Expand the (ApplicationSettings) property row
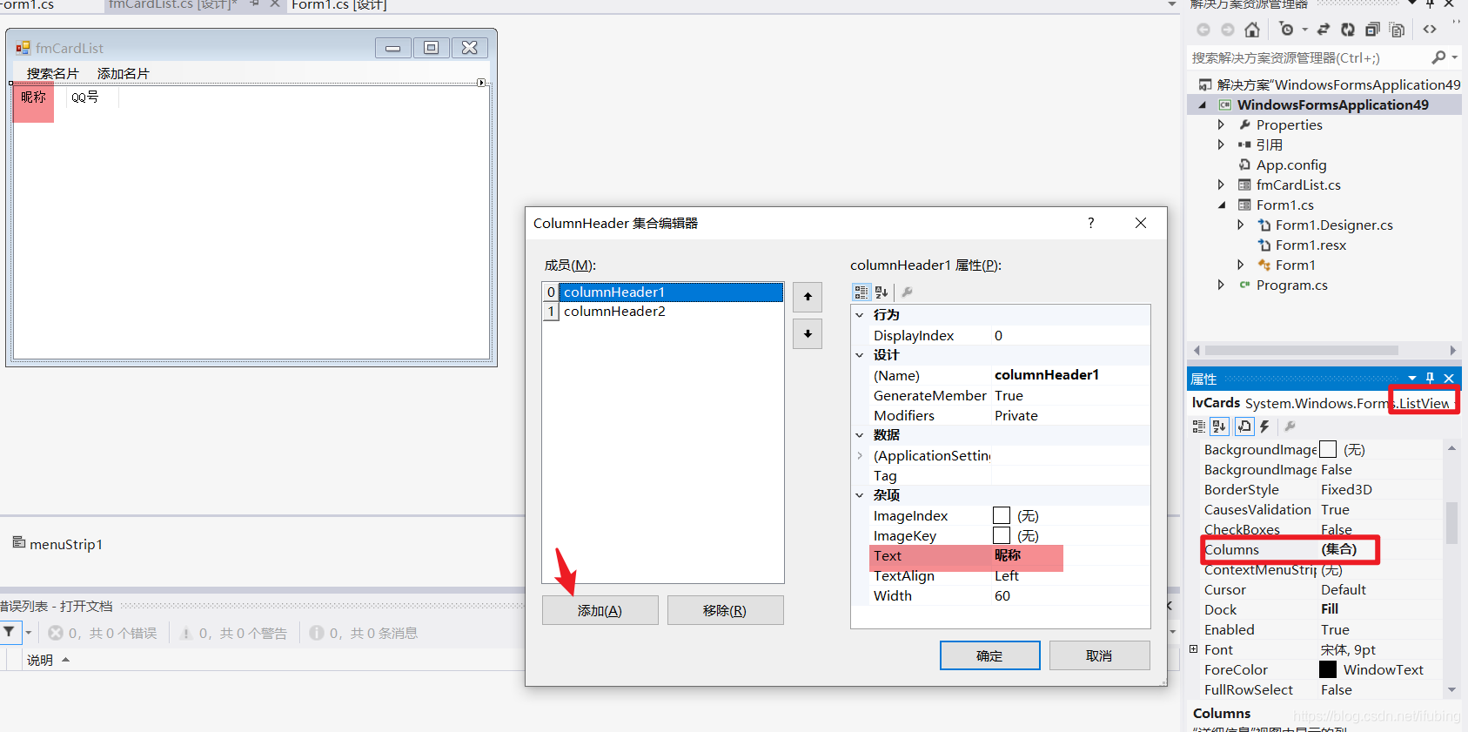The width and height of the screenshot is (1468, 732). click(x=860, y=455)
